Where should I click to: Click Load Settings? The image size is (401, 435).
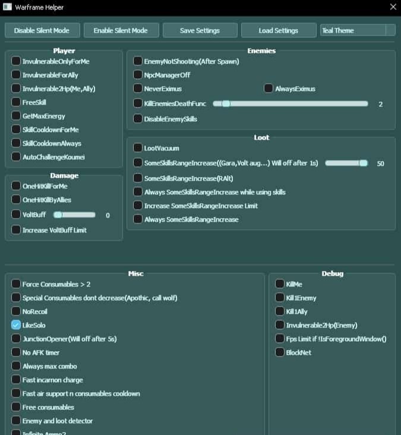(x=279, y=30)
